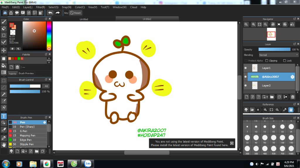The image size is (300, 168).
Task: Adjust Opacity slider in Layer panel
Action: point(274,49)
